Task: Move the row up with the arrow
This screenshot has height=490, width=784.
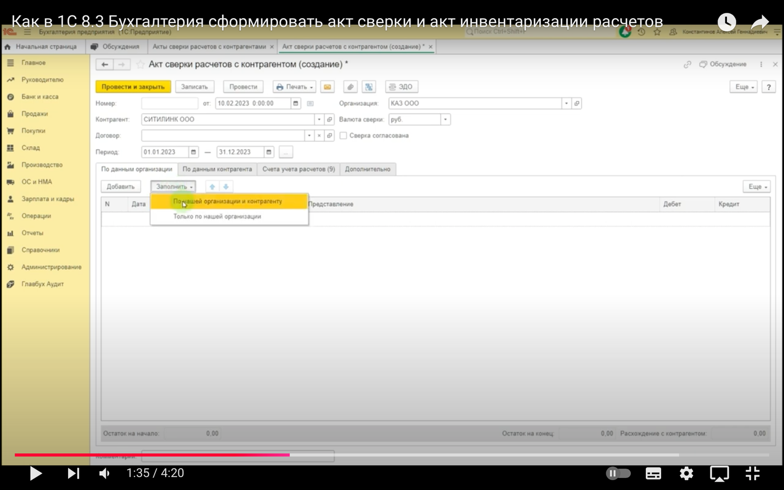Action: [212, 187]
